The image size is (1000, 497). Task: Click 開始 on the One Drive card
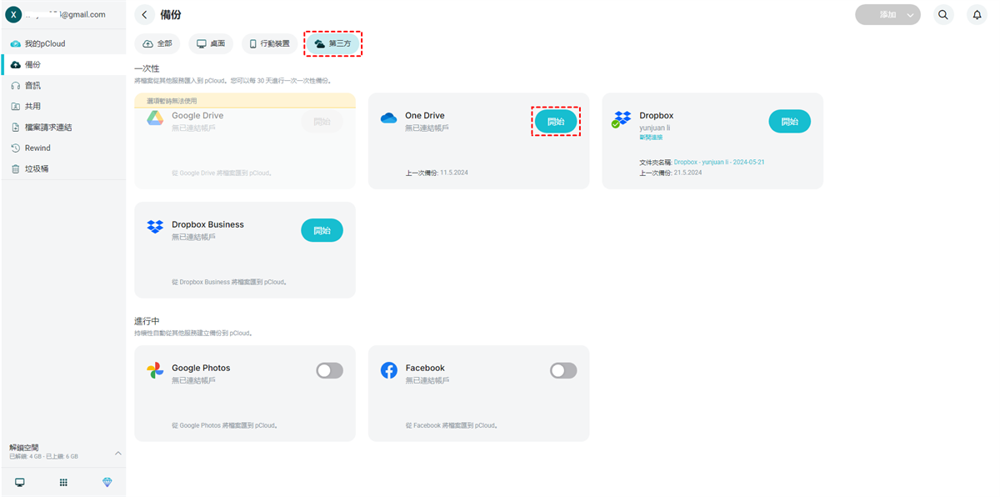pyautogui.click(x=556, y=121)
